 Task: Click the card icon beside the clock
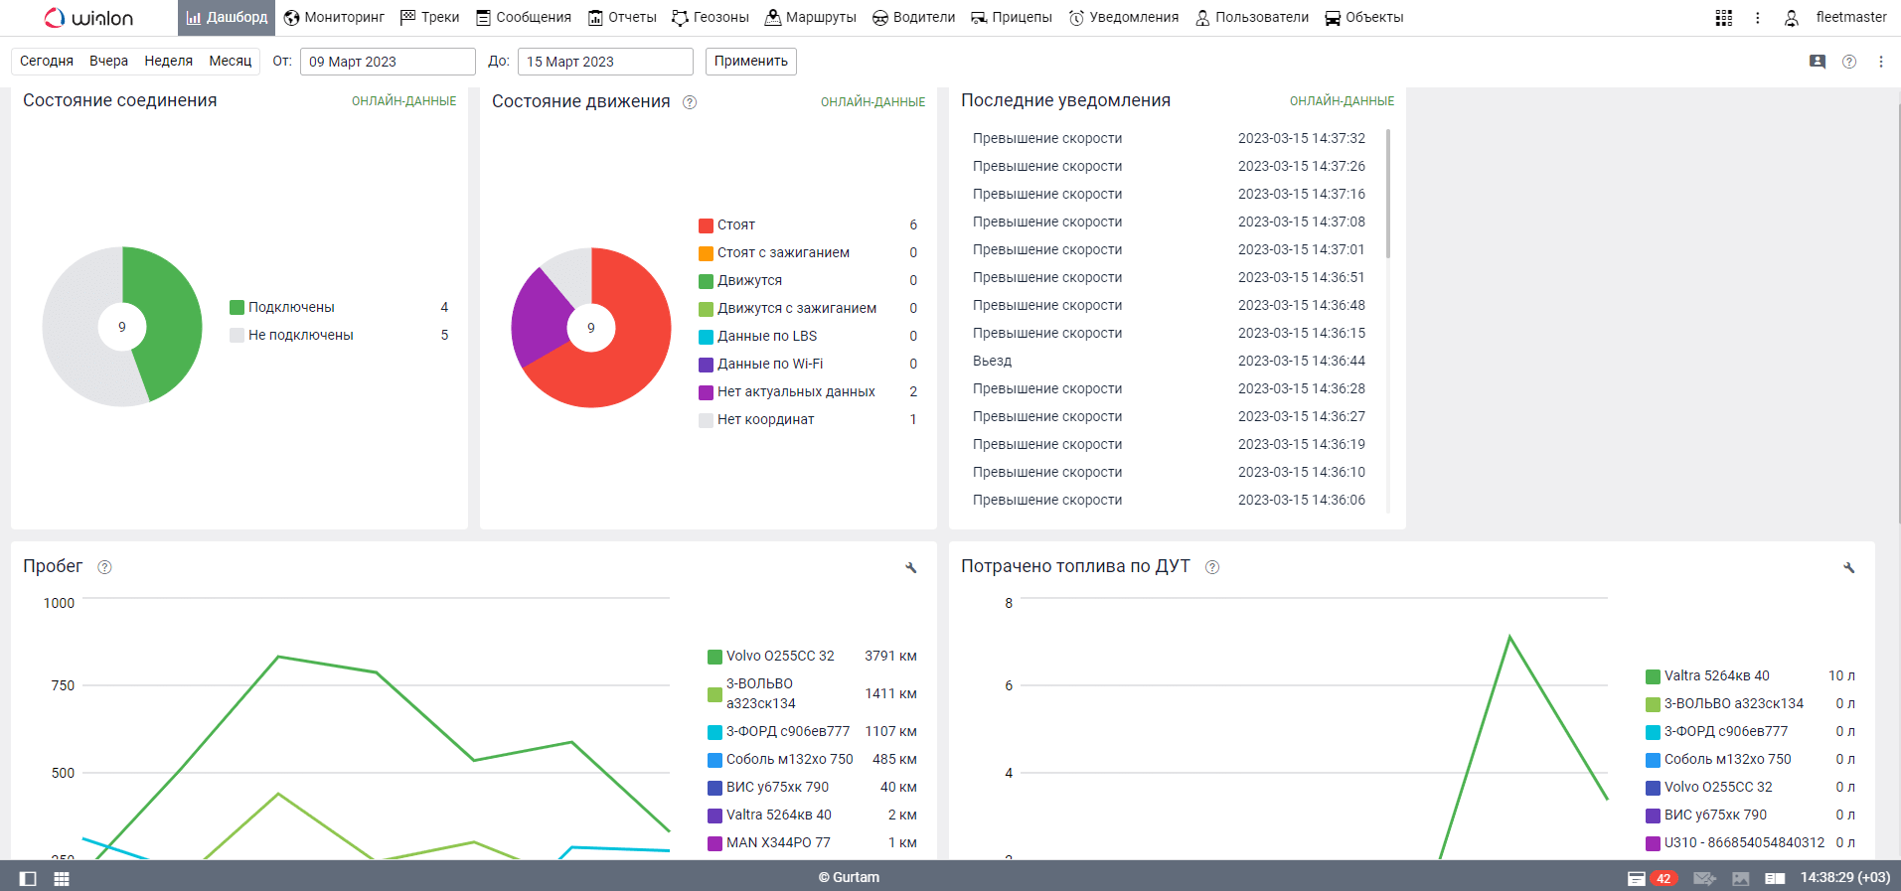[x=1776, y=878]
